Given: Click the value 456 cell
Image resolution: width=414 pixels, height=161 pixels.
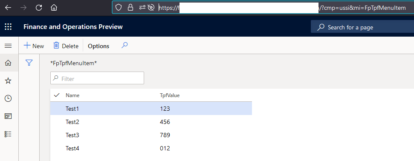Looking at the screenshot, I should click(x=165, y=122).
